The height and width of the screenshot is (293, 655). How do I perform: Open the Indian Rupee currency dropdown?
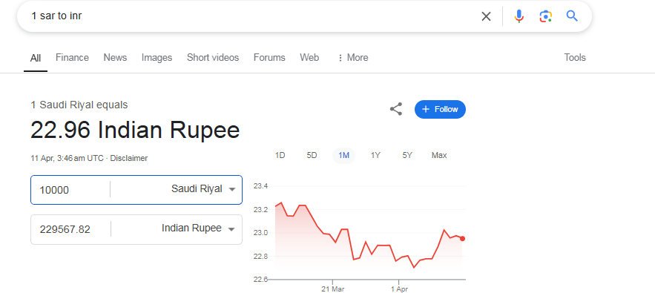pyautogui.click(x=198, y=228)
